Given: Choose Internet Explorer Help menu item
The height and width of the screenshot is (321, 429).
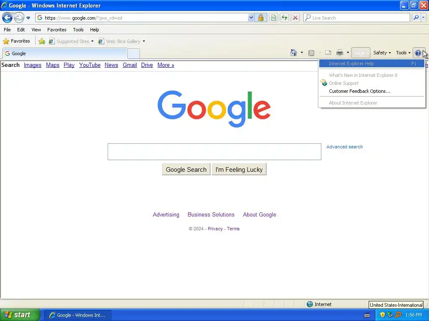Looking at the screenshot, I should (x=372, y=64).
